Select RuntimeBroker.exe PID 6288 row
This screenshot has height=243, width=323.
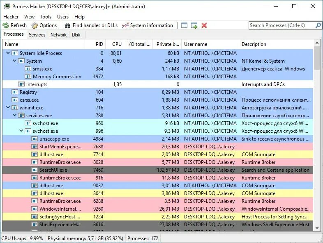(x=158, y=201)
